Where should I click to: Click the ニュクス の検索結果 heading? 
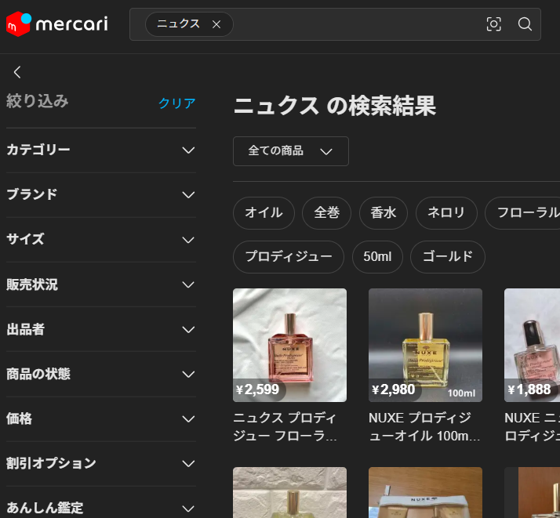pos(335,106)
